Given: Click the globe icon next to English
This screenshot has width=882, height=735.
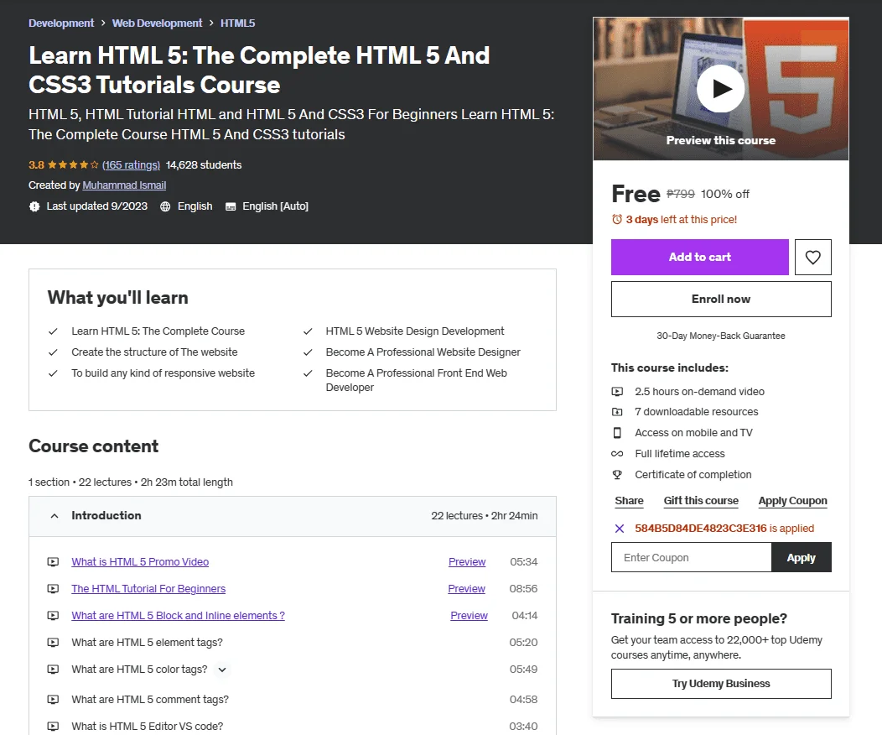Looking at the screenshot, I should (165, 206).
